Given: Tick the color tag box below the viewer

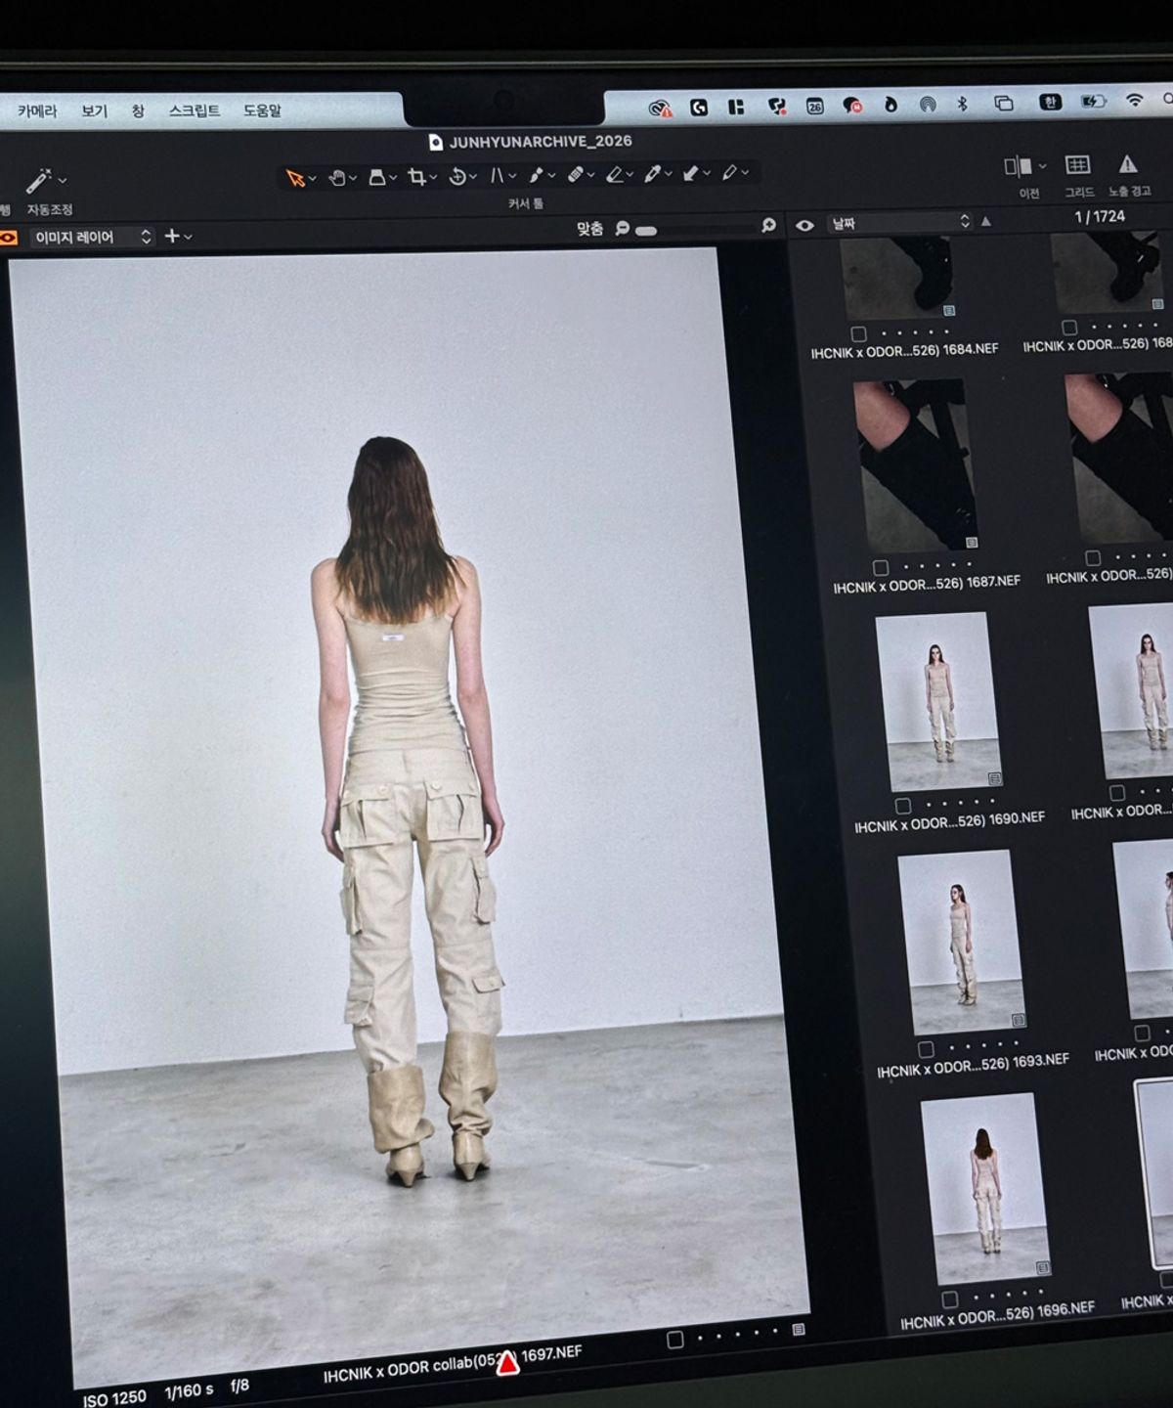Looking at the screenshot, I should pyautogui.click(x=674, y=1339).
